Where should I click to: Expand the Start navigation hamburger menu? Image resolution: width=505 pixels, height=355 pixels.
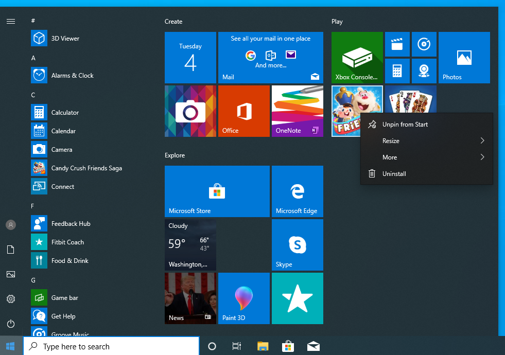[11, 21]
